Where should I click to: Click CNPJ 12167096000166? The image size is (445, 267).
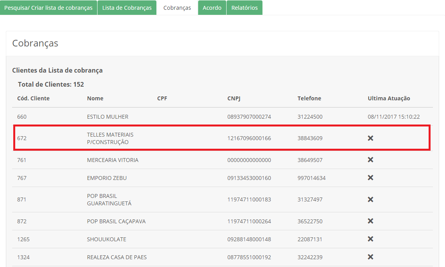(249, 138)
